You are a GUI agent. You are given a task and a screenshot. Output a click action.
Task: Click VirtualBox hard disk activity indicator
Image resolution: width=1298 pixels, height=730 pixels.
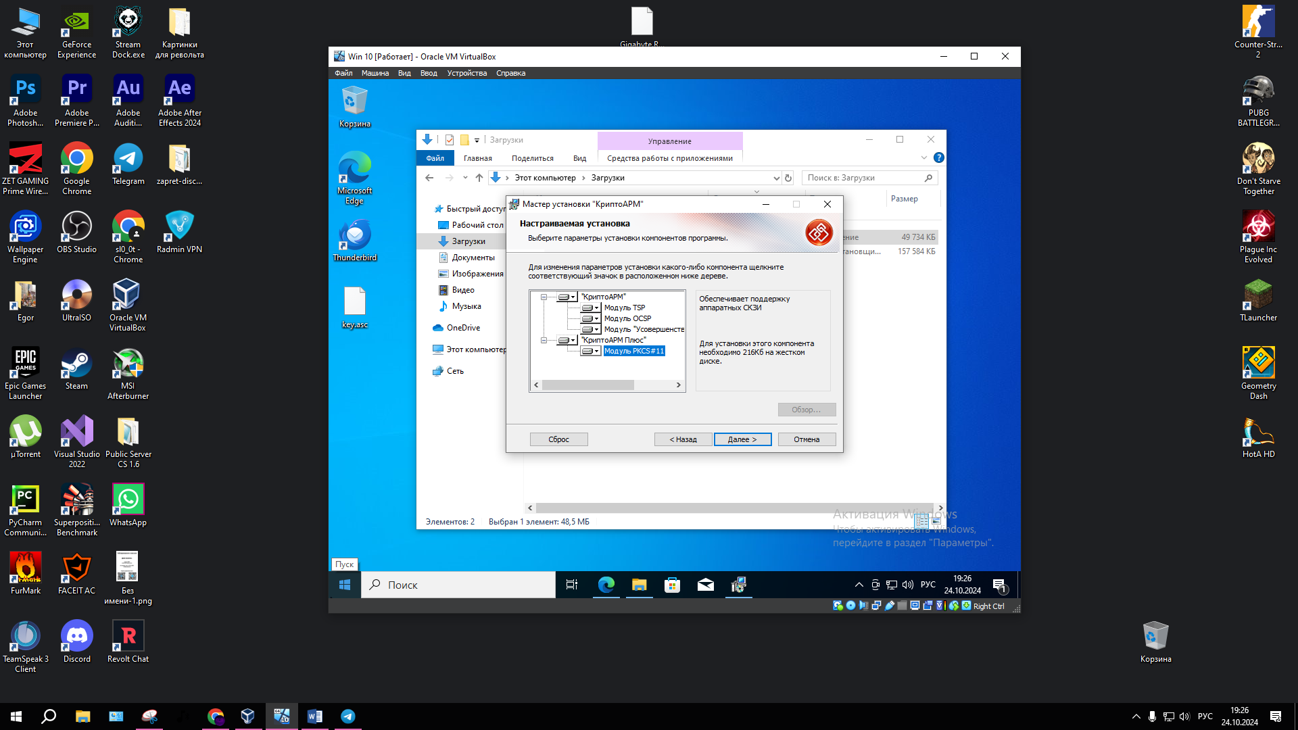838,606
